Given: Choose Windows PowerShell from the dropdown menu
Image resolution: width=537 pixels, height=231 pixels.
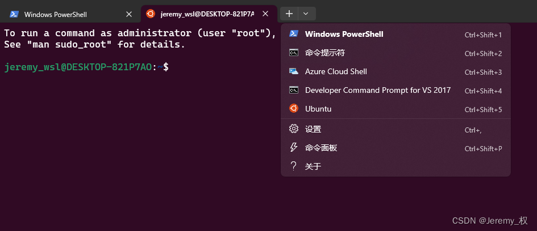Looking at the screenshot, I should 396,34.
